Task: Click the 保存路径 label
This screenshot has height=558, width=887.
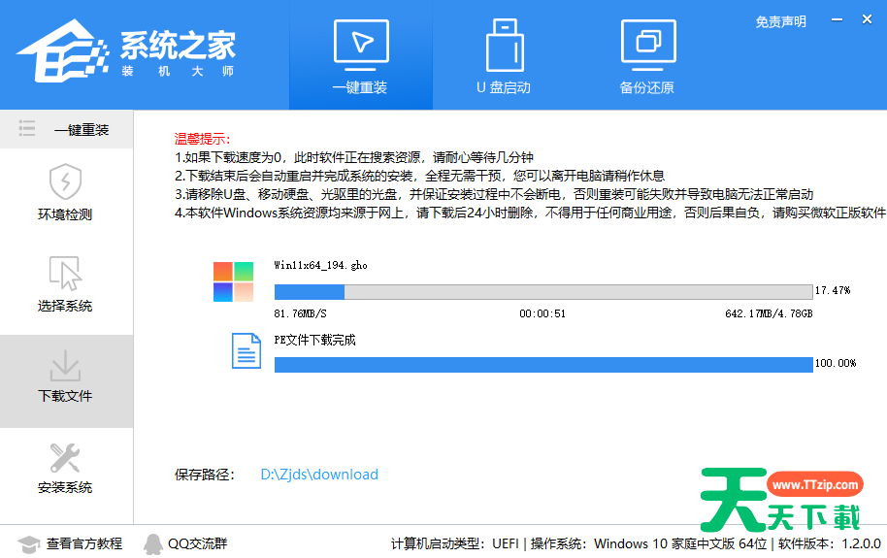Action: pyautogui.click(x=204, y=475)
